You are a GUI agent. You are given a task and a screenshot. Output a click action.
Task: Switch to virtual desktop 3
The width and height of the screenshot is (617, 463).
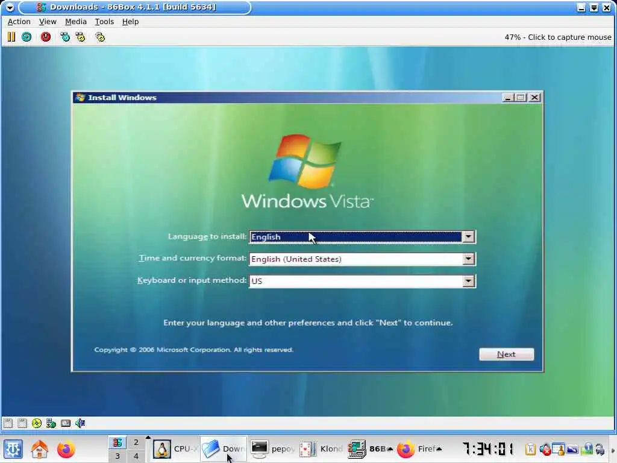pyautogui.click(x=117, y=456)
